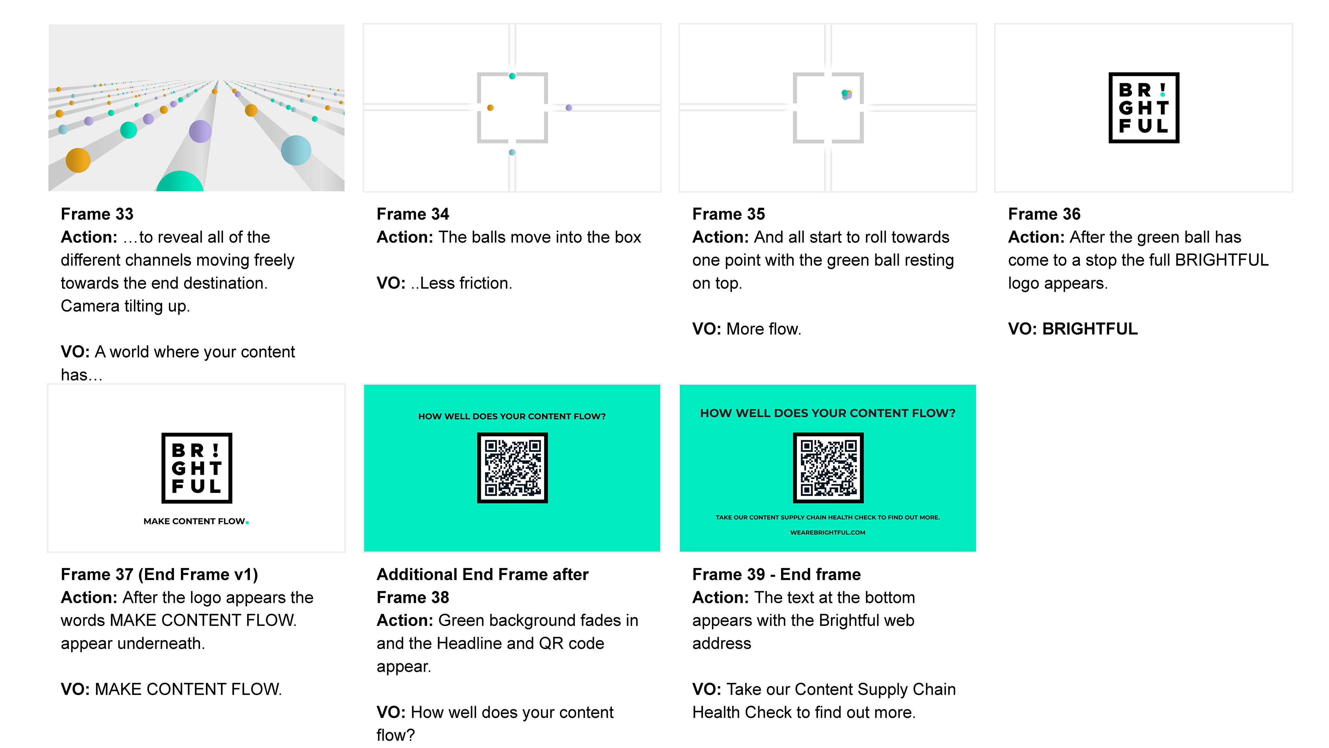Click the Frame 33 perspective balls thumbnail
Image resolution: width=1329 pixels, height=748 pixels.
coord(196,107)
